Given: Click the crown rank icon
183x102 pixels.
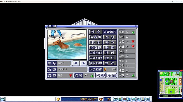Looking at the screenshot, I should [x=101, y=99].
